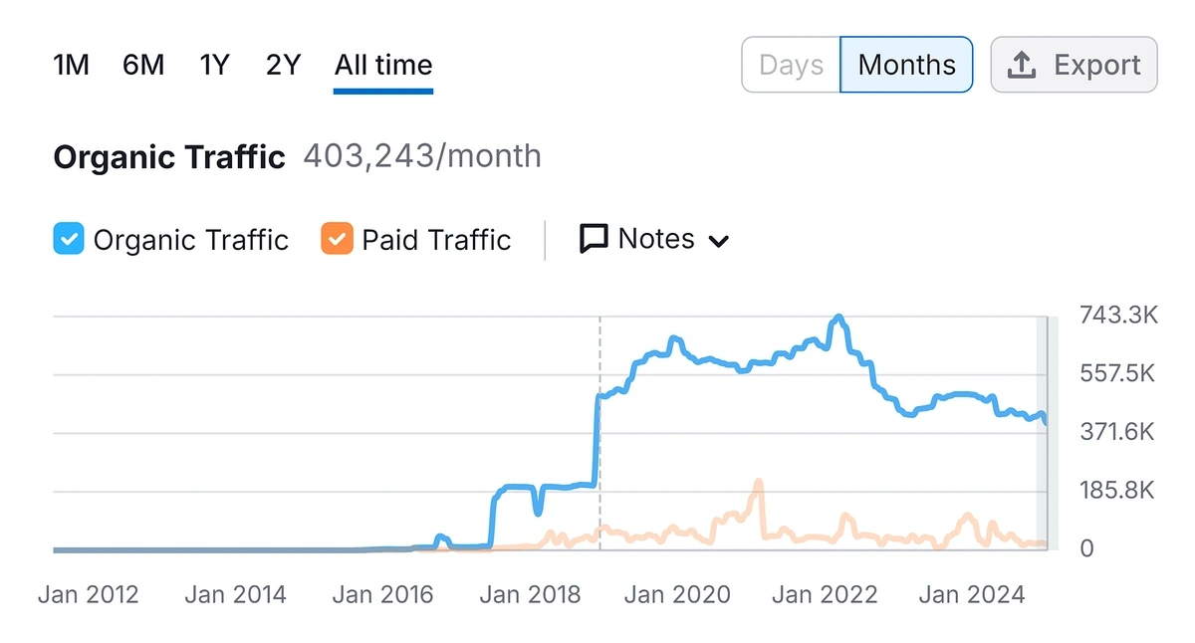Switch granularity to Months
This screenshot has width=1195, height=643.
(906, 65)
